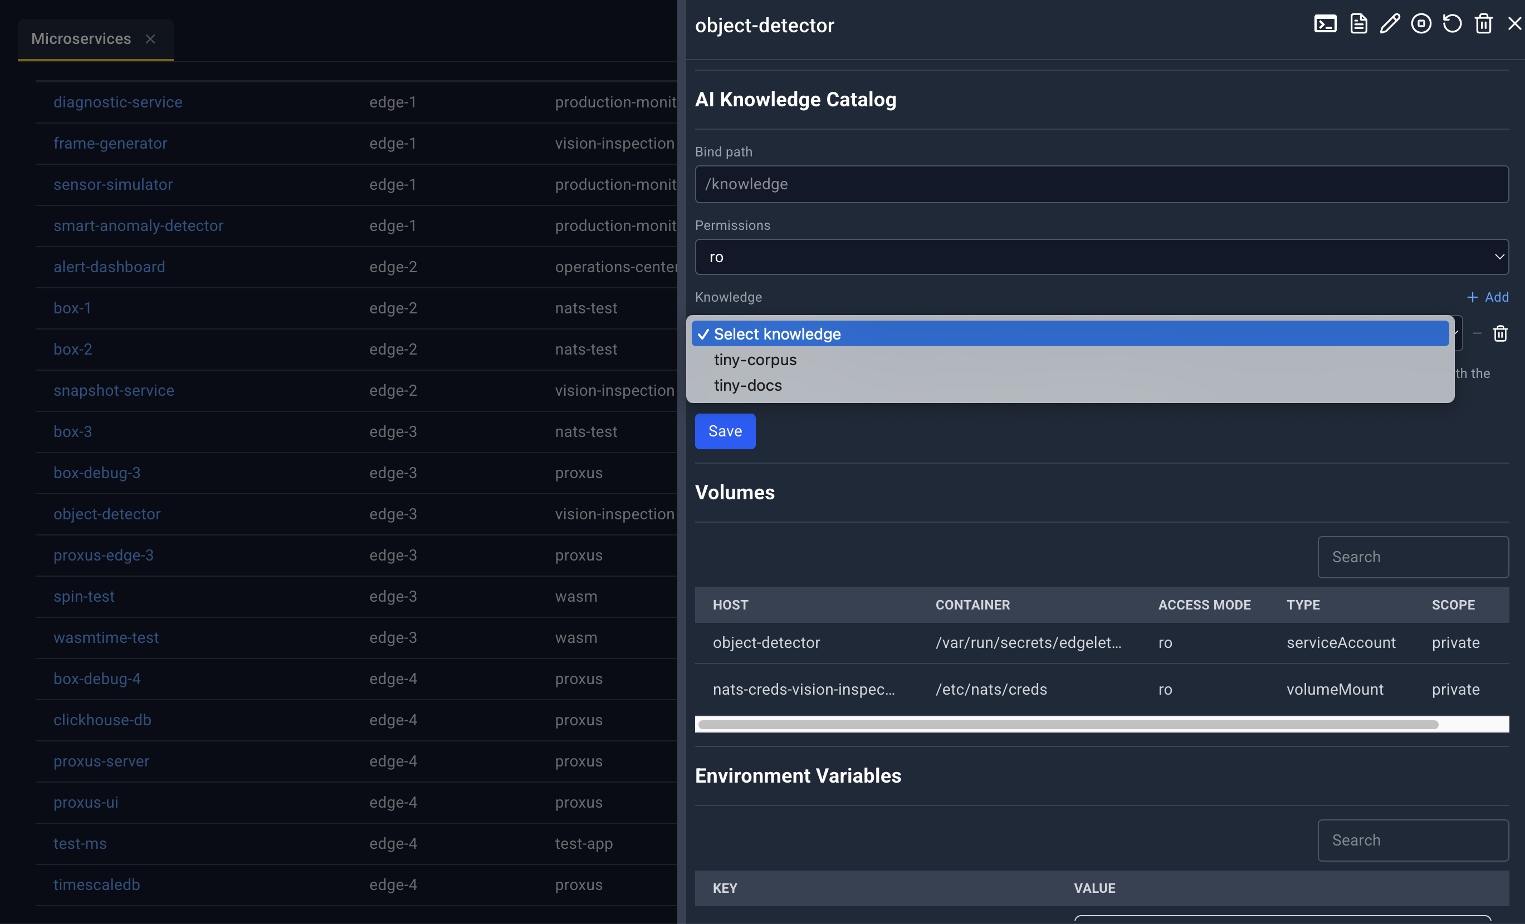
Task: Click the HOST column header in Volumes
Action: click(x=730, y=605)
